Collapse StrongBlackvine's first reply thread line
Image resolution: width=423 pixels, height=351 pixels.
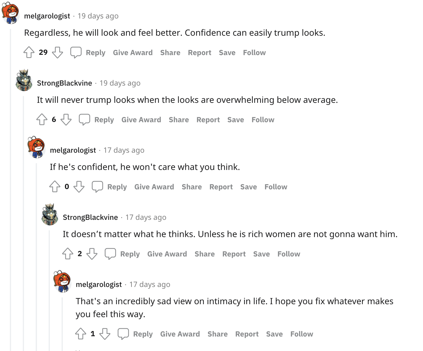pos(24,223)
